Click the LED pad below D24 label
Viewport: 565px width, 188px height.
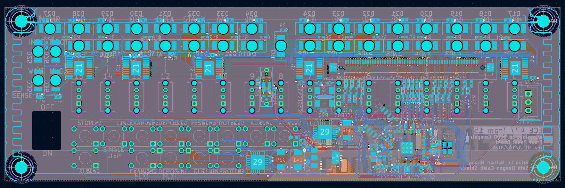click(x=310, y=28)
